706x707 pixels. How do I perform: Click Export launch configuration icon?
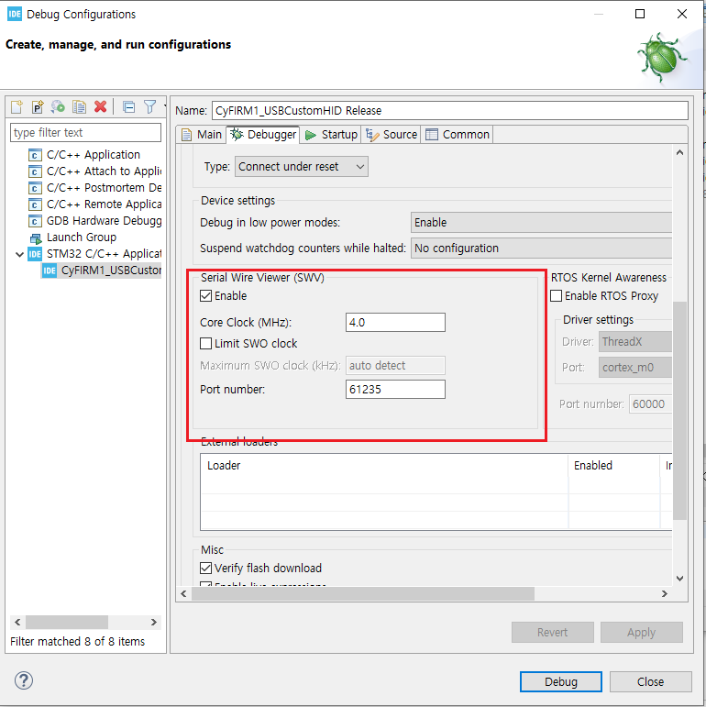click(x=58, y=107)
